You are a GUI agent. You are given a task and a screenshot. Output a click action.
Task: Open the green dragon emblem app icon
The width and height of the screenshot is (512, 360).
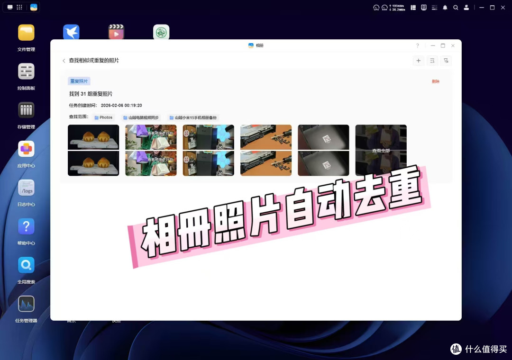tap(161, 32)
